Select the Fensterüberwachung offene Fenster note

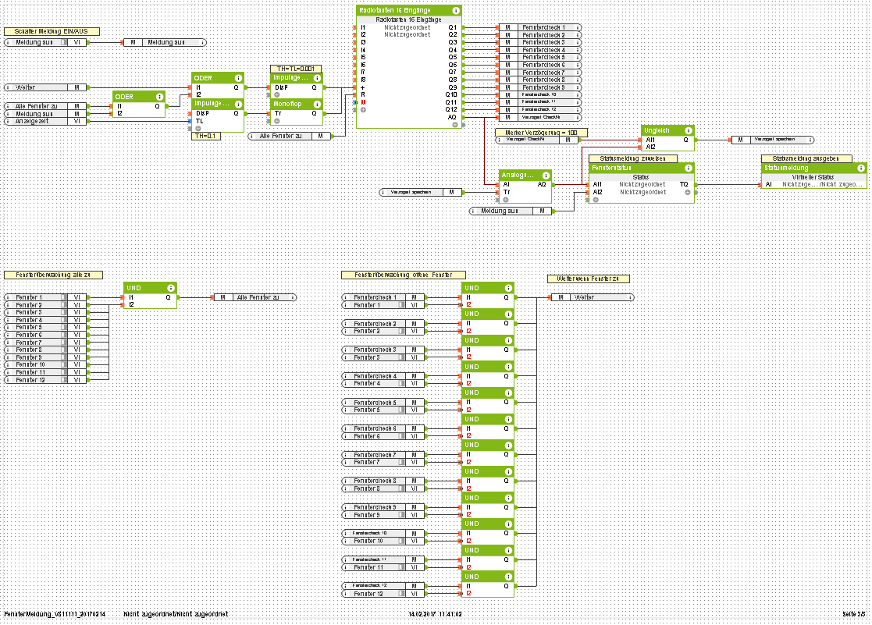403,275
